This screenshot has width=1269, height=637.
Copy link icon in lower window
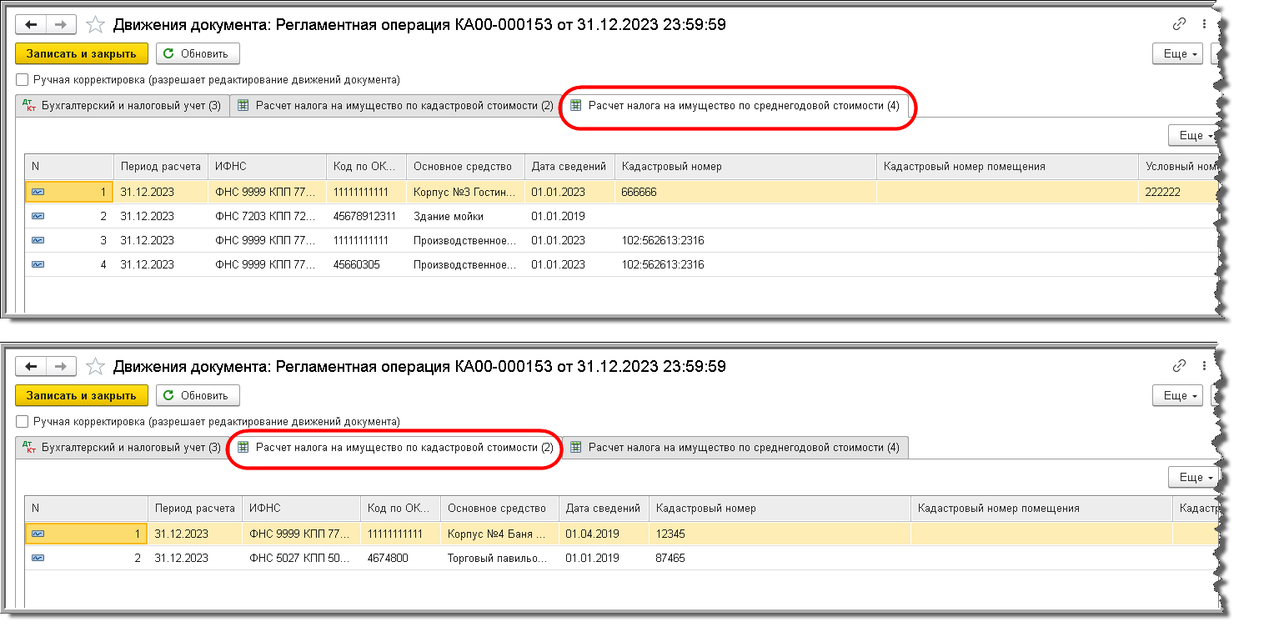point(1179,365)
